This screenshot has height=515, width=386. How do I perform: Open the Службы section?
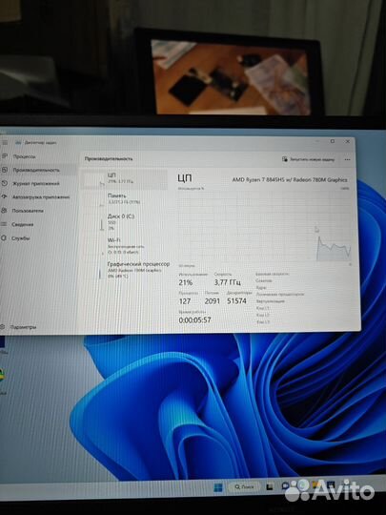(20, 238)
